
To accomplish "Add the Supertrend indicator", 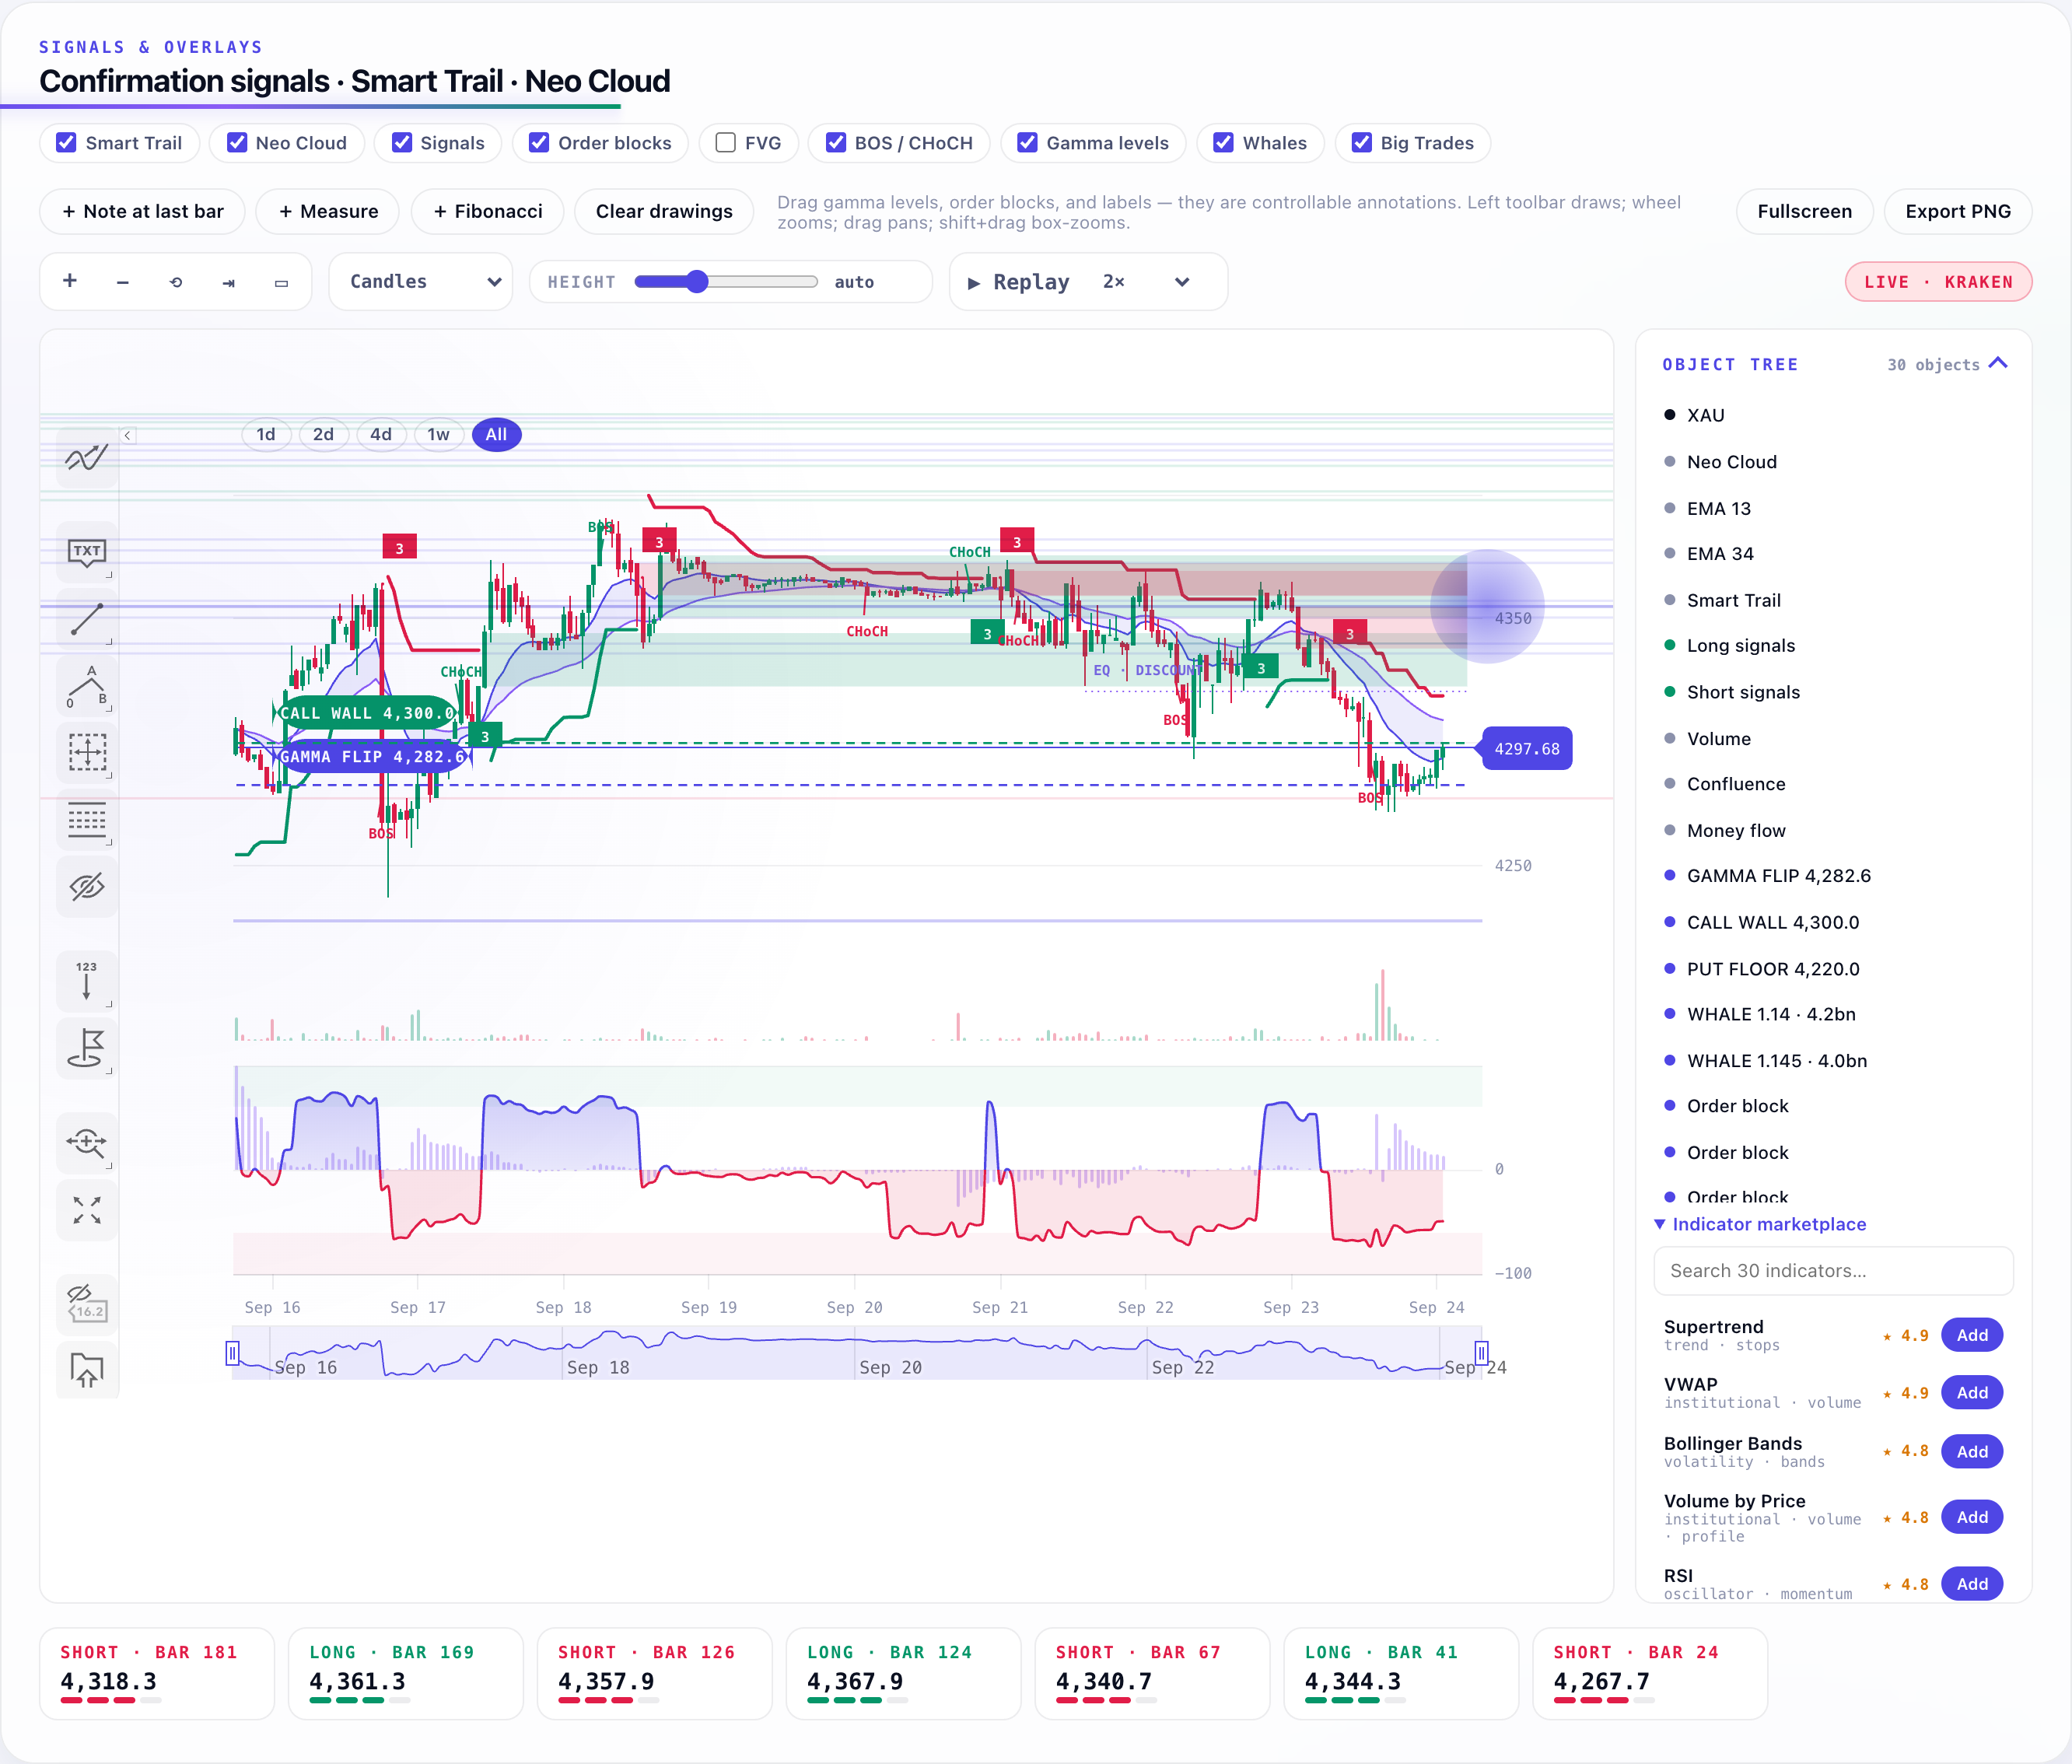I will tap(1971, 1335).
